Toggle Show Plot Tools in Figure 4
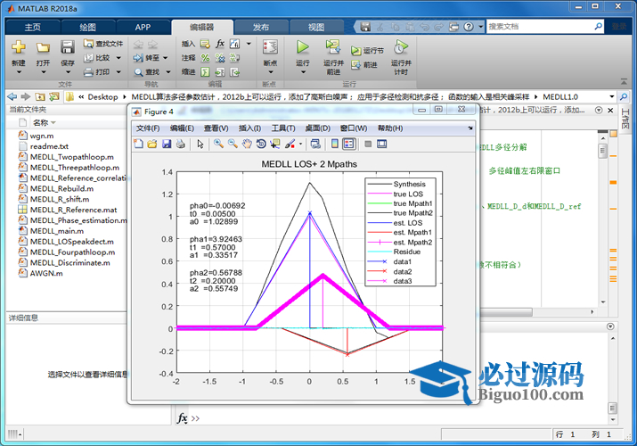The height and width of the screenshot is (446, 637). 382,144
